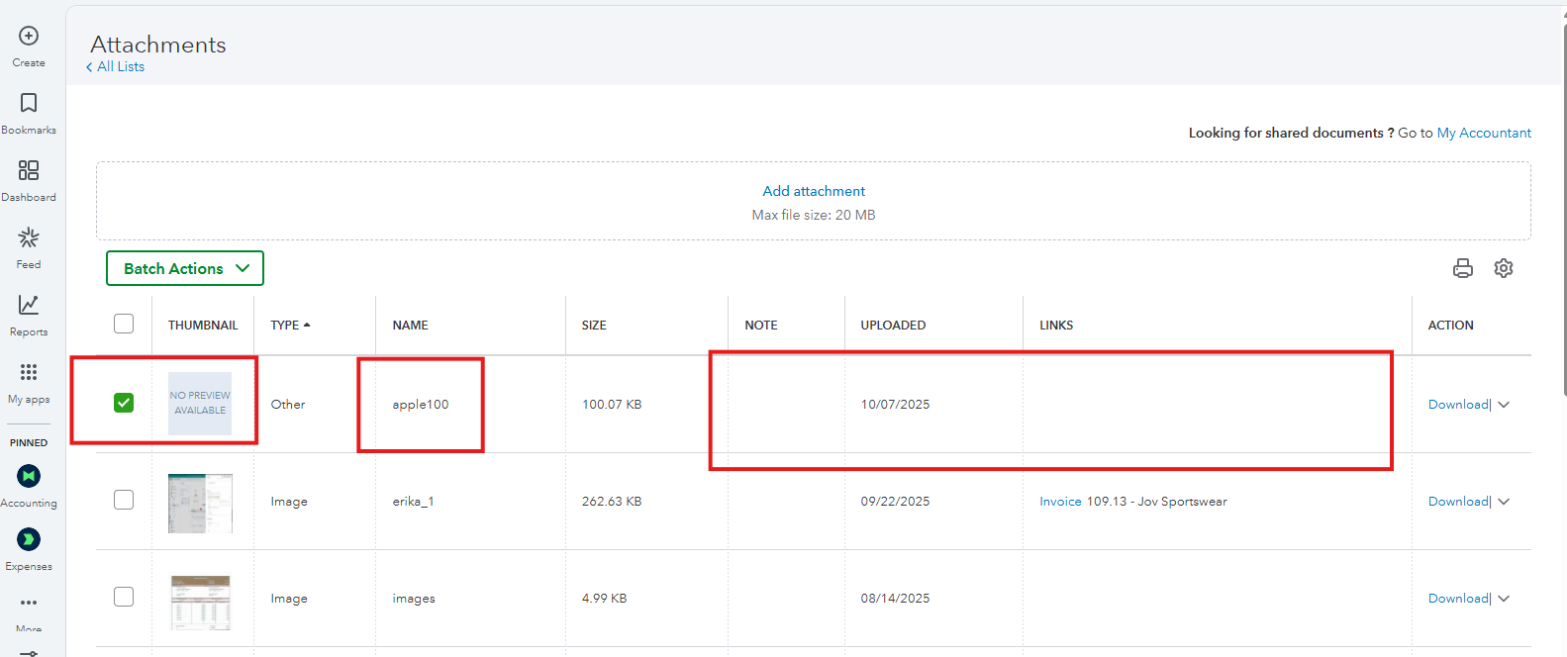The image size is (1567, 657).
Task: Open the Create plus icon
Action: coord(29,36)
